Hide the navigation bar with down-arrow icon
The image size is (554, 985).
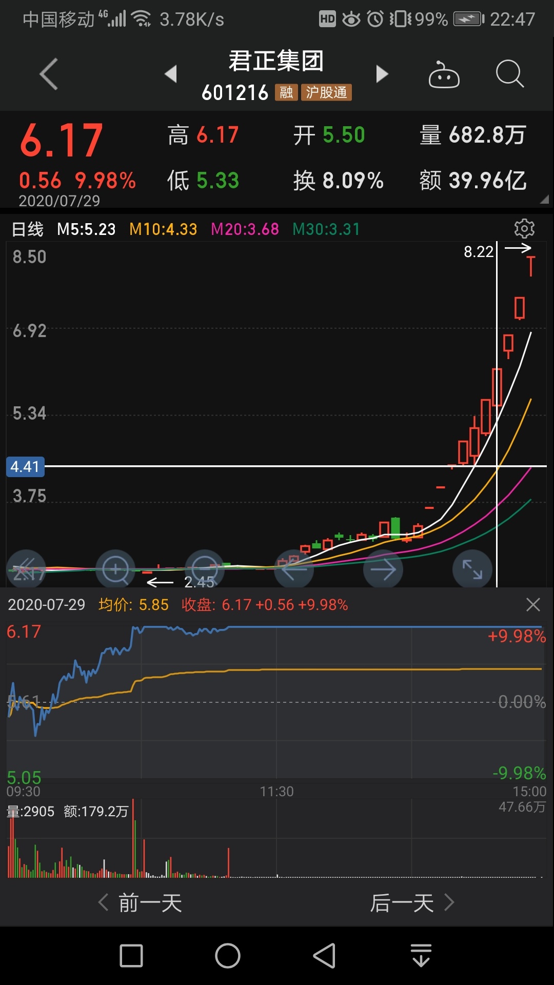421,956
